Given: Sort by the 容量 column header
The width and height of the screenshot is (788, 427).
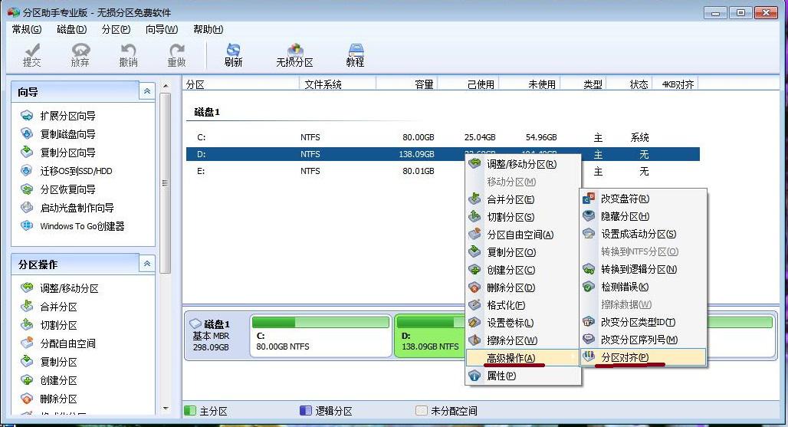Looking at the screenshot, I should [406, 84].
